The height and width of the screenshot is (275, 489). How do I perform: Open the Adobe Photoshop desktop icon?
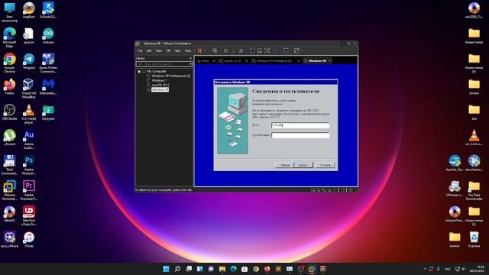(x=29, y=165)
